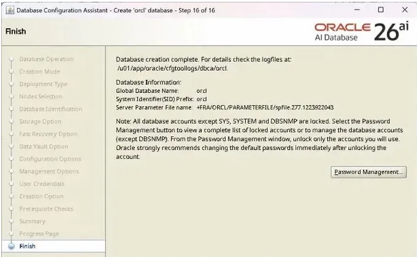Screen dimensions: 417x257
Task: Click the Database Configuration Assistant title icon
Action: coord(10,10)
